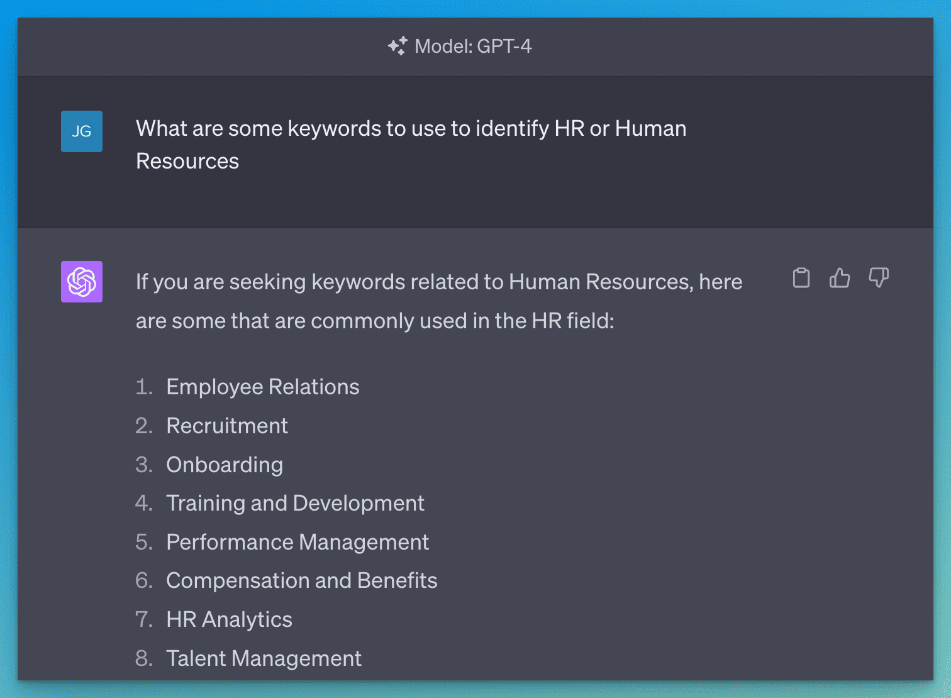
Task: Click the Model: GPT-4 label
Action: (x=473, y=46)
